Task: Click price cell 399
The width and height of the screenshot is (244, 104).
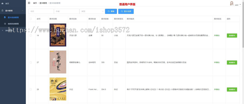Action: 103,62
